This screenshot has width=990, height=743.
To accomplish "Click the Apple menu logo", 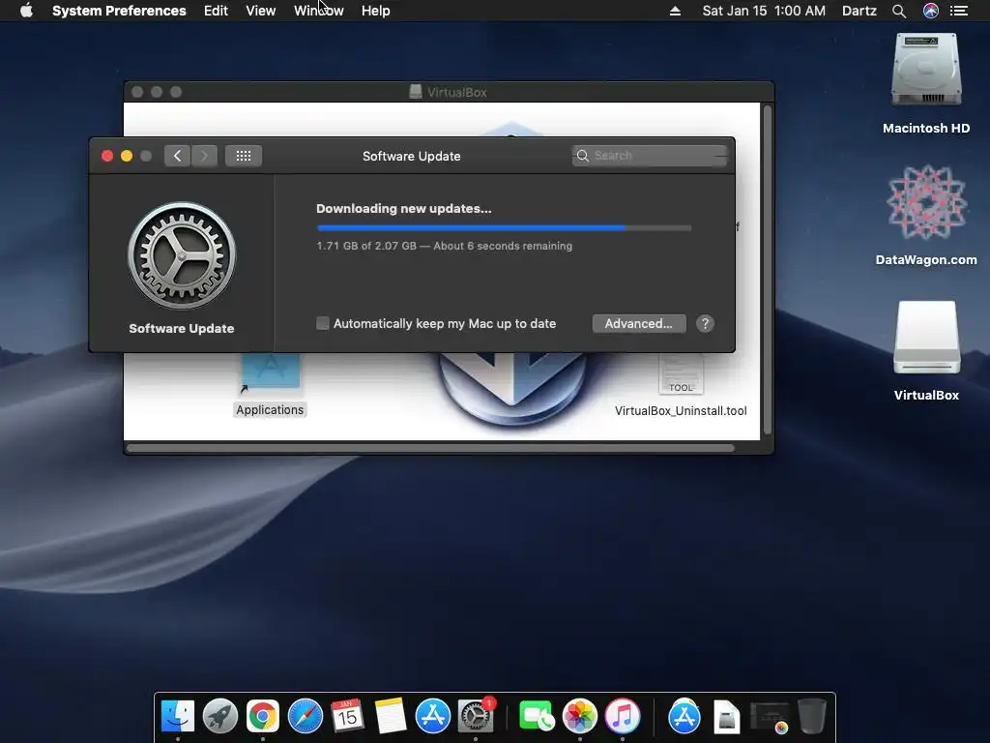I will tap(26, 11).
